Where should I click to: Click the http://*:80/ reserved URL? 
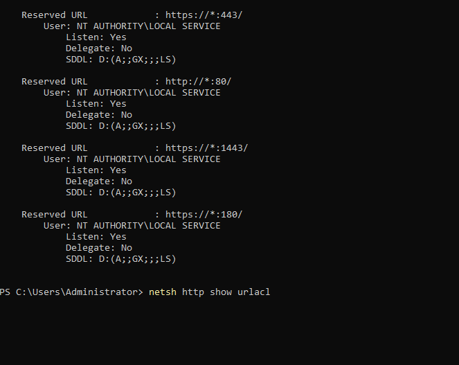(x=199, y=82)
